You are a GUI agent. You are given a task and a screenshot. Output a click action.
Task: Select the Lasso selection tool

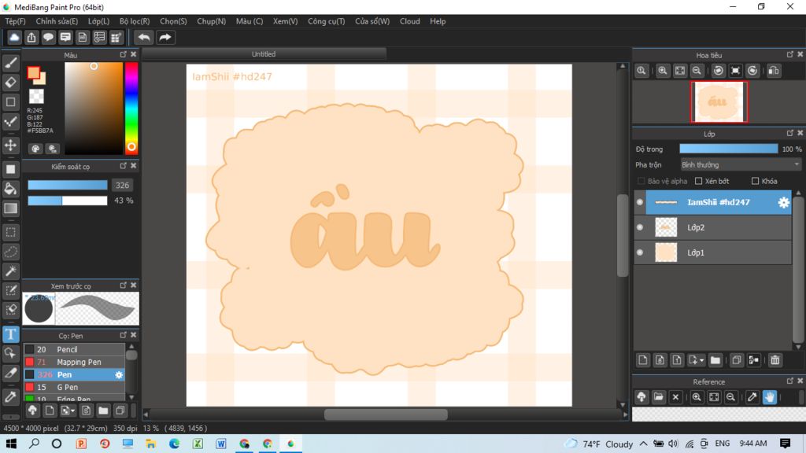pyautogui.click(x=11, y=252)
